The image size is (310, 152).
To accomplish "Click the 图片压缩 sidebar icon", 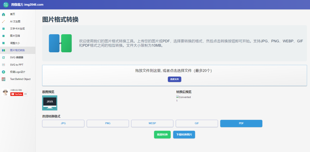I will (x=3, y=36).
